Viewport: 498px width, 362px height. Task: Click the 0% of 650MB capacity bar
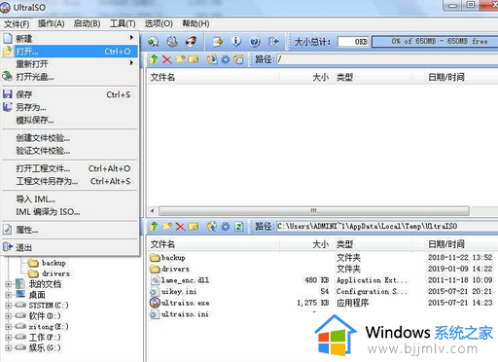pos(435,42)
